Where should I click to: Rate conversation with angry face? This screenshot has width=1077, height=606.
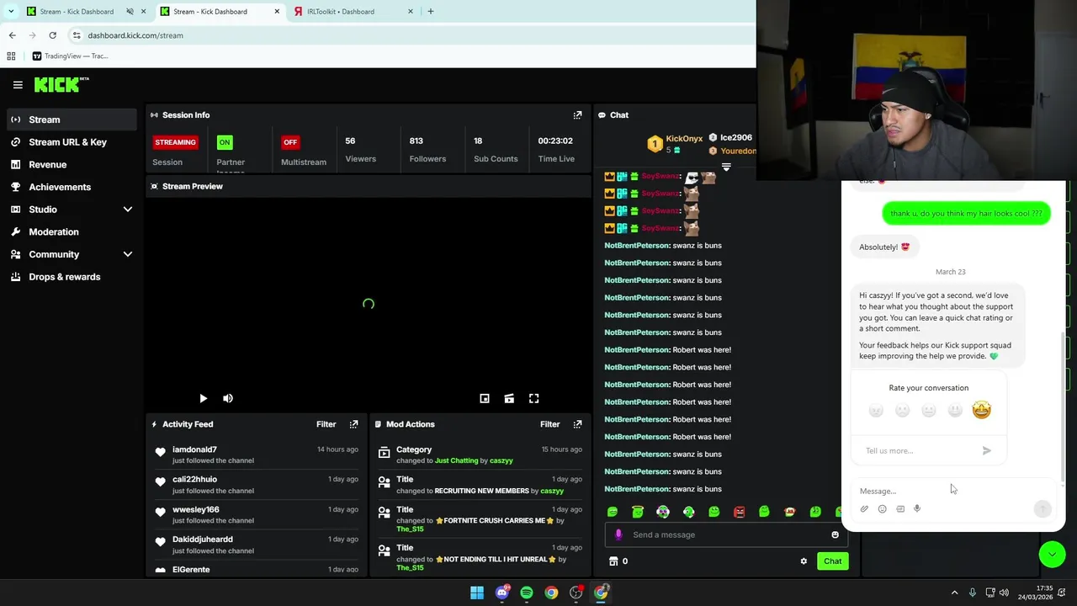coord(876,411)
